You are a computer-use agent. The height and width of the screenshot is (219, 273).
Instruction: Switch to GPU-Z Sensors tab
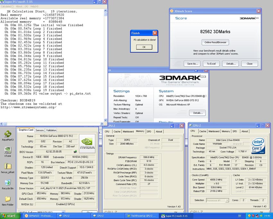pyautogui.click(x=40, y=130)
